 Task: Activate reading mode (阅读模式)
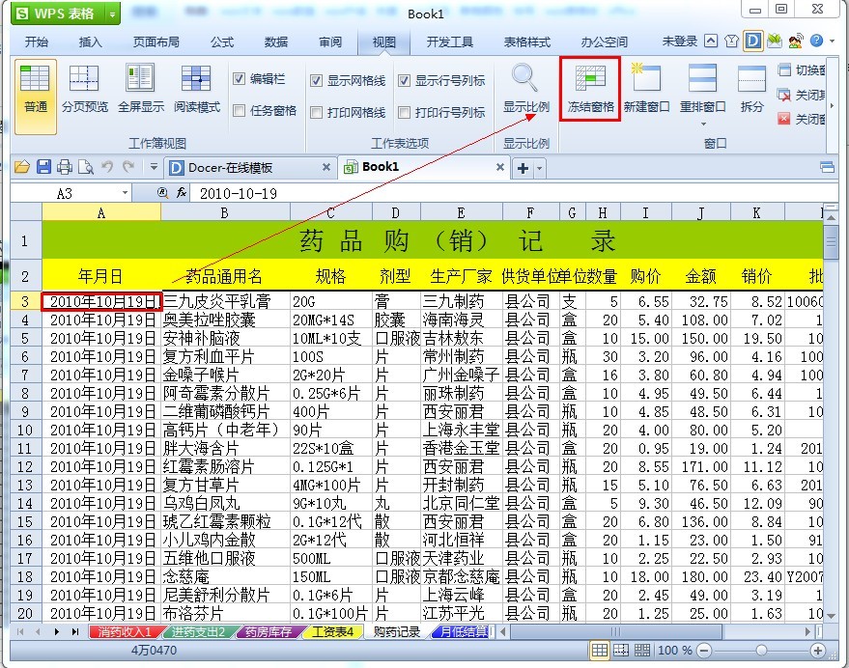(196, 89)
